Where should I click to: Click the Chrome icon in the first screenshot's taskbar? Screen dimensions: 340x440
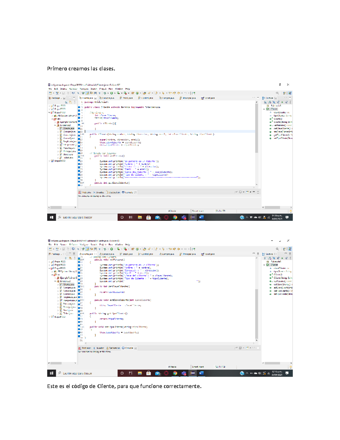pos(175,217)
